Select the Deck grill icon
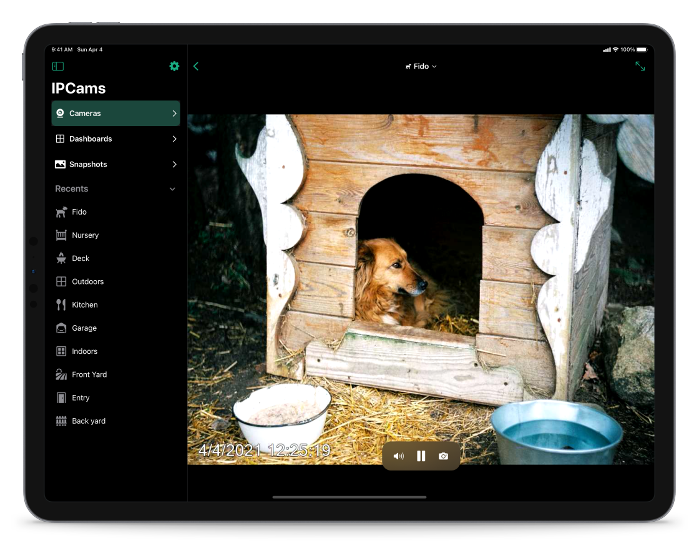 (61, 258)
